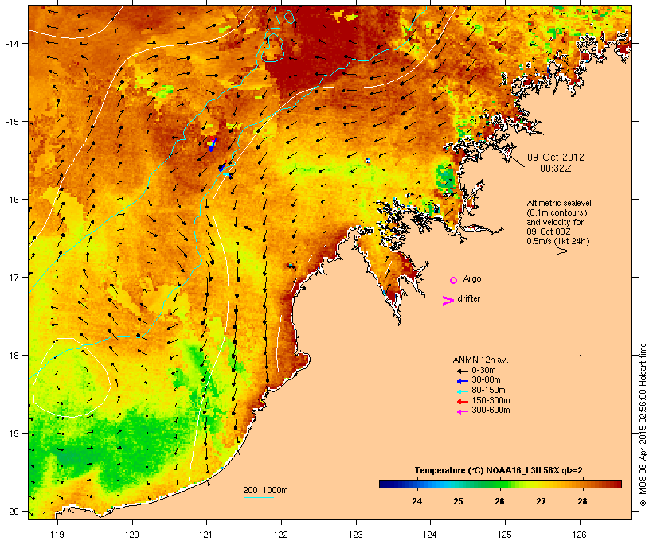This screenshot has width=653, height=541.
Task: Click latitude axis label -20
Action: pos(11,511)
